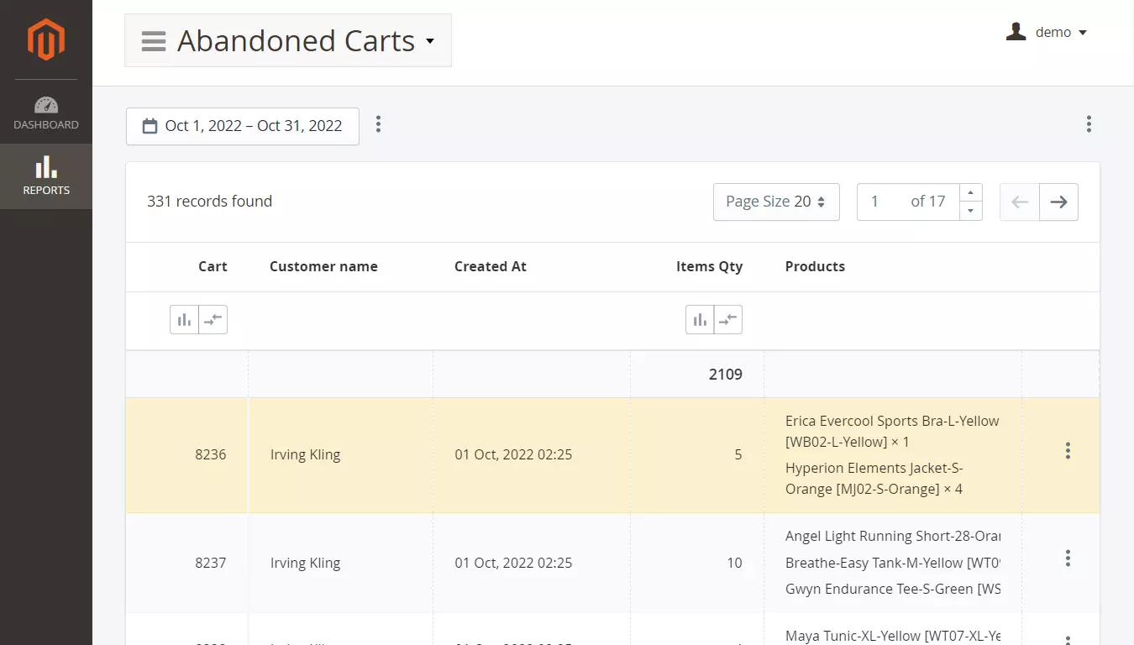Click the chart icon under Cart column
The image size is (1134, 645).
(x=184, y=319)
